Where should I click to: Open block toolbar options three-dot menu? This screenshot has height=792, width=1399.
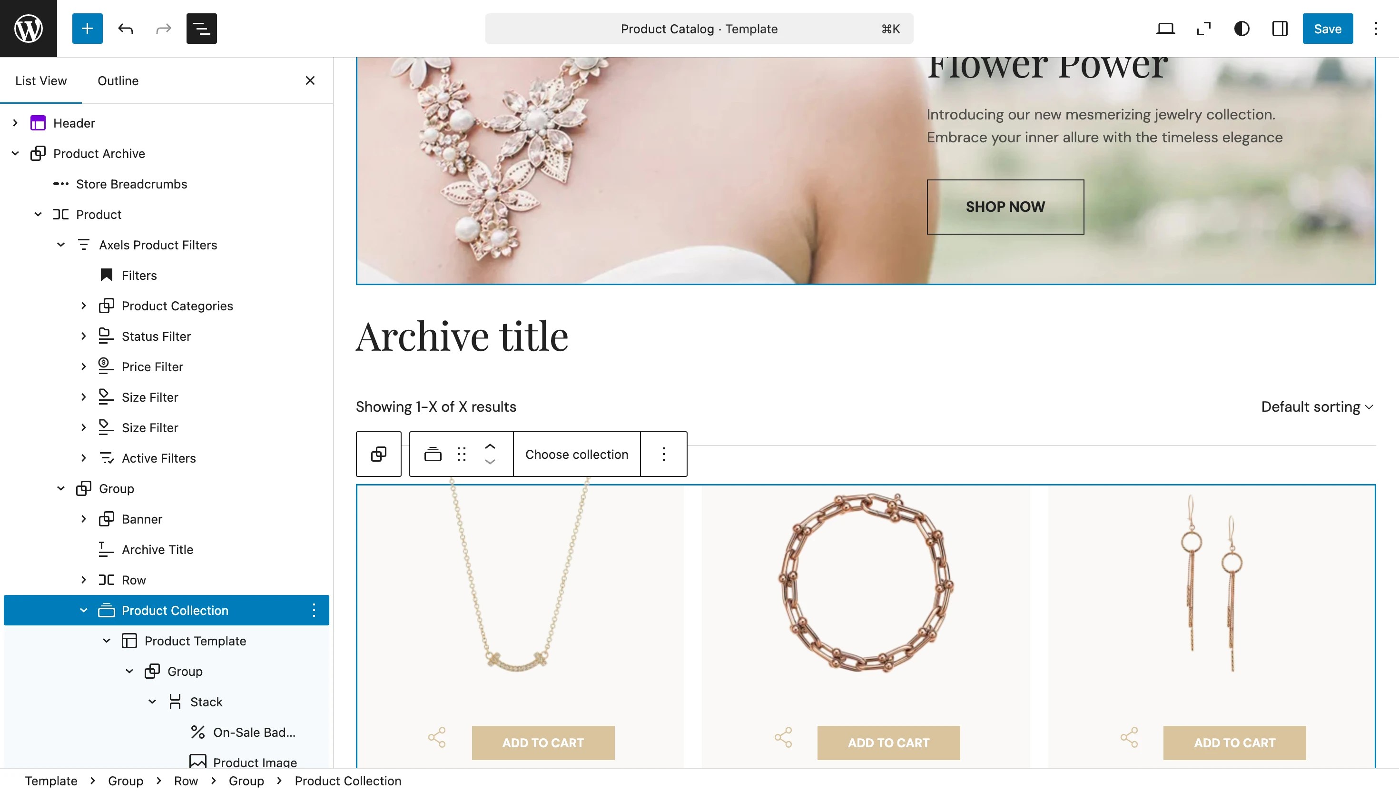(663, 454)
